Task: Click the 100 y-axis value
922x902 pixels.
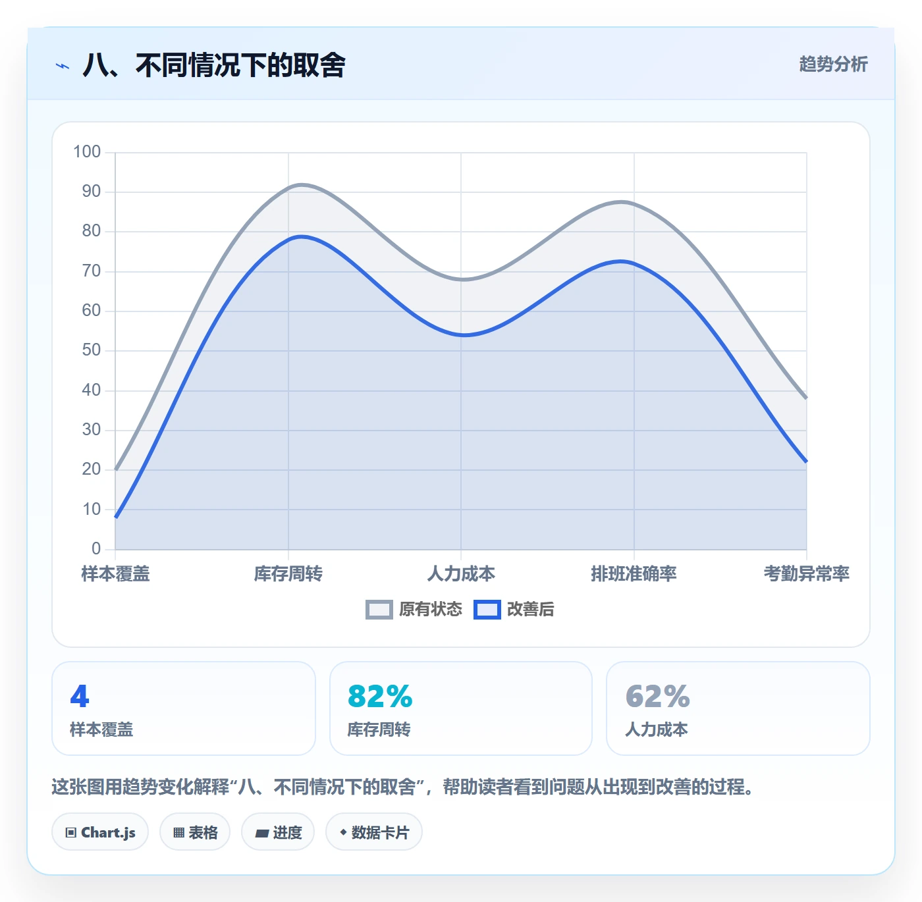Action: pos(87,152)
